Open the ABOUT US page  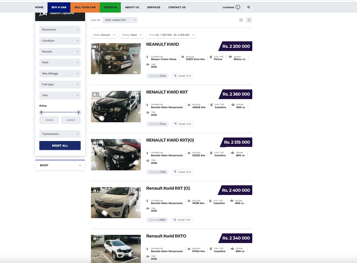pos(132,7)
